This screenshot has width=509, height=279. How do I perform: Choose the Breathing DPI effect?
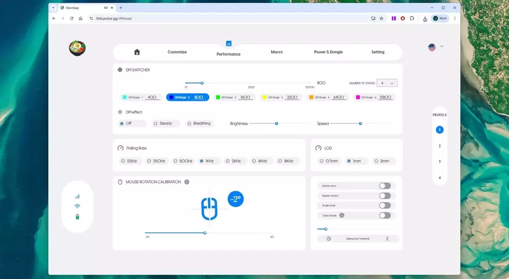point(198,124)
